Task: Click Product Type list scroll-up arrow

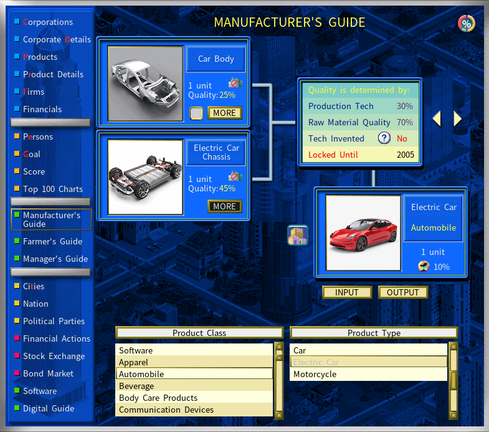Action: pos(453,347)
